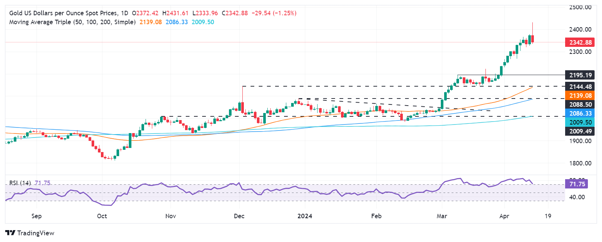Image resolution: width=602 pixels, height=242 pixels.
Task: Click the Apr label on the time axis
Action: (504, 216)
